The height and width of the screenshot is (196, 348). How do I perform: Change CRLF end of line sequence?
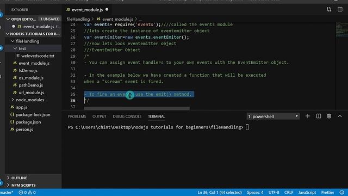[289, 192]
